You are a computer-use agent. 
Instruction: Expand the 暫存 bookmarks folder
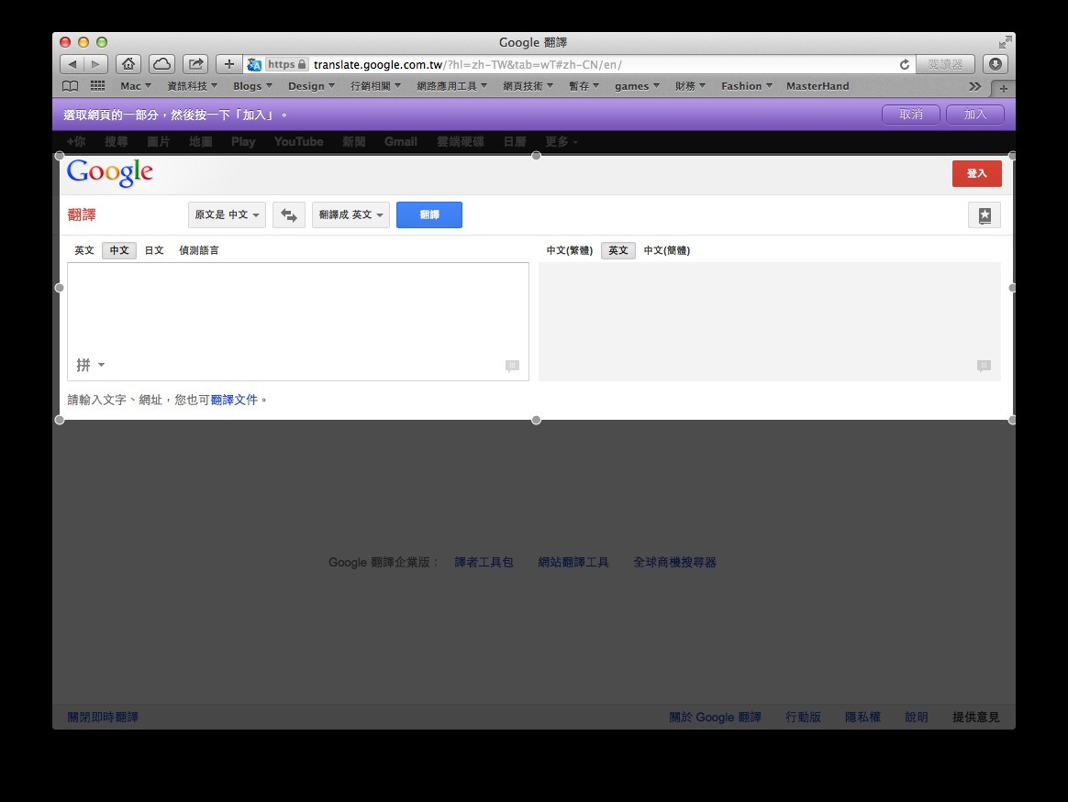tap(584, 86)
